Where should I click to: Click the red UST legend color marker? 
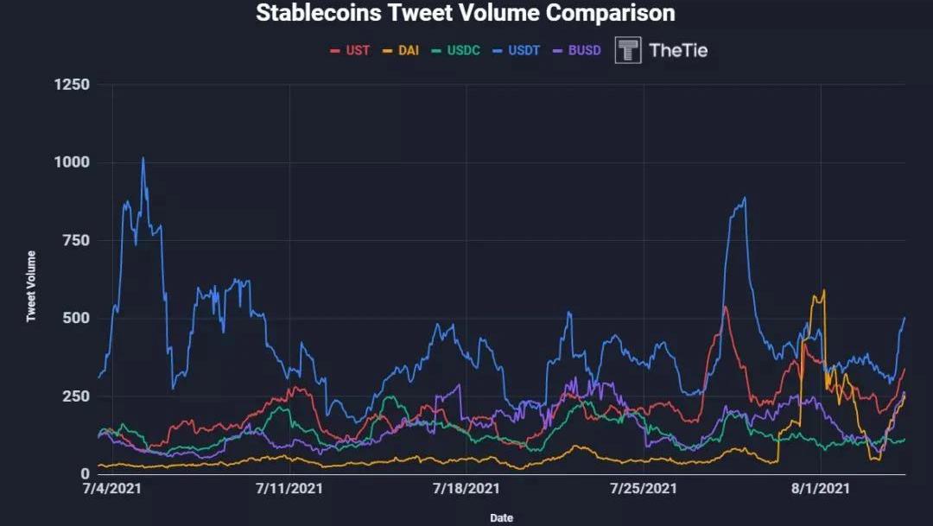[335, 51]
